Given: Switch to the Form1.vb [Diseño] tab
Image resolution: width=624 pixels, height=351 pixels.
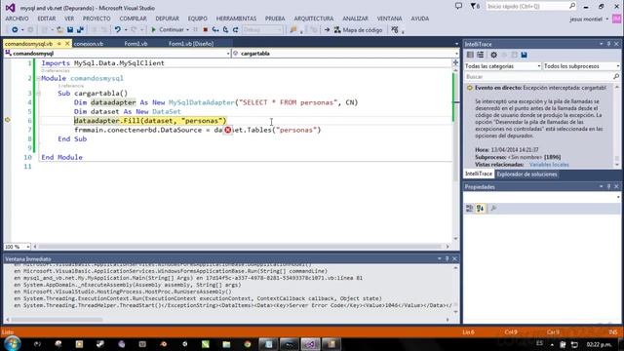Looking at the screenshot, I should coord(191,44).
